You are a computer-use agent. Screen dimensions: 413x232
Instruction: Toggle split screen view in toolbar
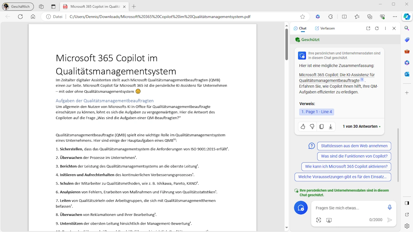[344, 17]
